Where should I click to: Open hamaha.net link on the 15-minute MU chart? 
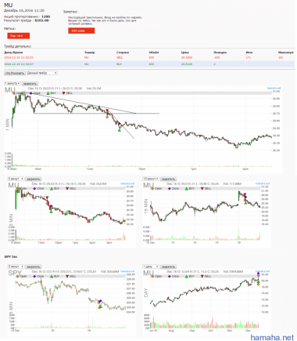click(263, 183)
